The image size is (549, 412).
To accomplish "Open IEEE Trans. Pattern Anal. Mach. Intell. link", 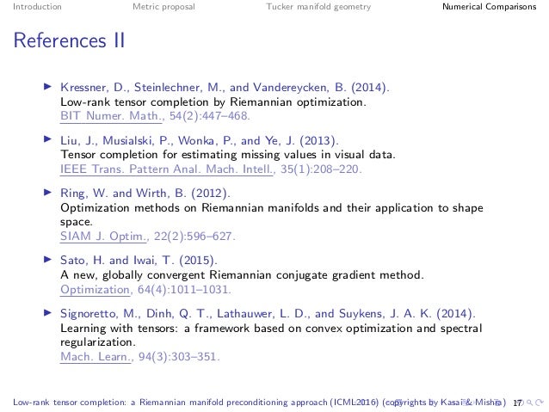I will coord(166,169).
